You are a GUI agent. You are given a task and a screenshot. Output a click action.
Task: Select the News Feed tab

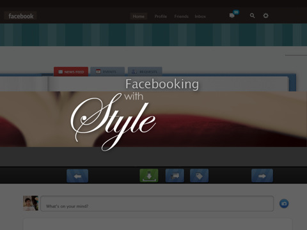pyautogui.click(x=71, y=72)
